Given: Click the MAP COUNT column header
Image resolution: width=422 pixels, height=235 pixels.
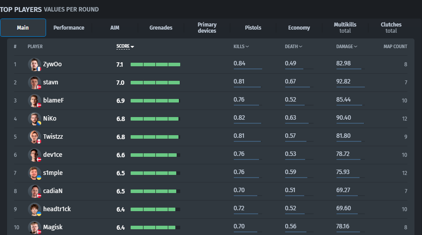Looking at the screenshot, I should [395, 46].
